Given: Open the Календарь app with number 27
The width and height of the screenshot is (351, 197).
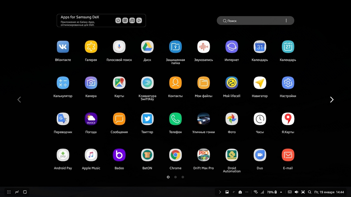Looking at the screenshot, I should point(288,47).
